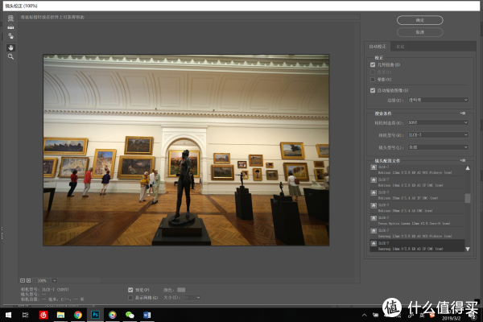Select the Hand tool
Screen dimensions: 483x322
click(x=10, y=47)
